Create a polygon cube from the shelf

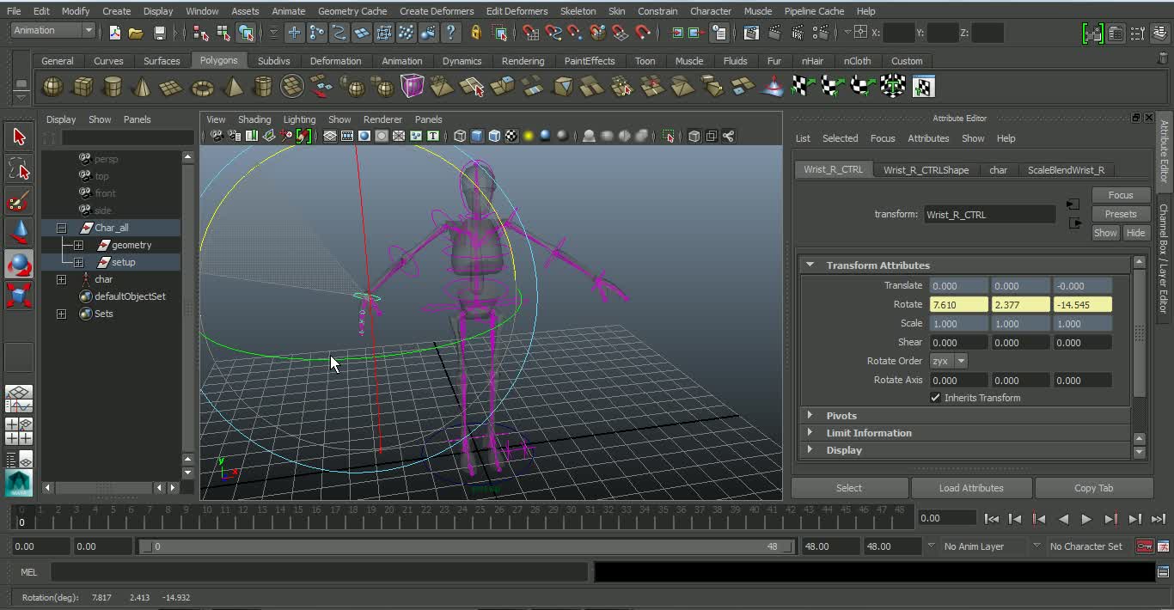coord(83,87)
